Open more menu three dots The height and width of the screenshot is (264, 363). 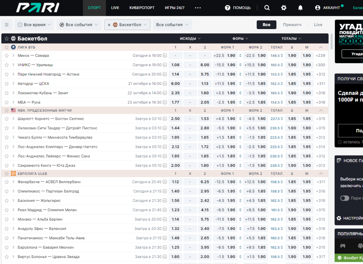pyautogui.click(x=198, y=8)
